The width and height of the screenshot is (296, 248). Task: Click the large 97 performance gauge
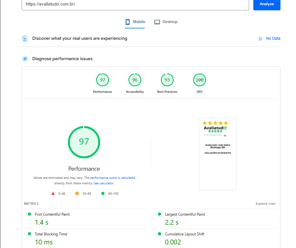coord(84,142)
